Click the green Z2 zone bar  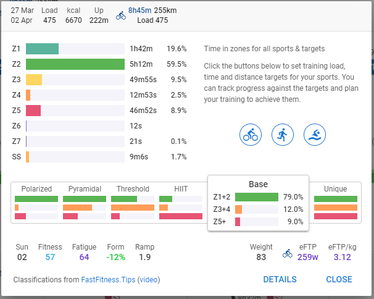click(x=75, y=64)
